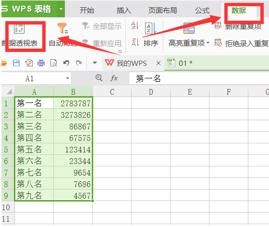The height and width of the screenshot is (227, 269).
Task: Click cell with value 3273826
Action: (73, 114)
